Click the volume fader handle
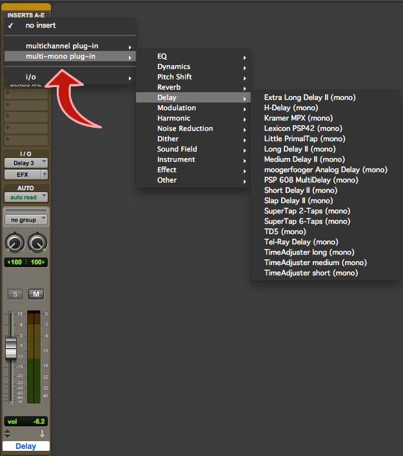 11,347
